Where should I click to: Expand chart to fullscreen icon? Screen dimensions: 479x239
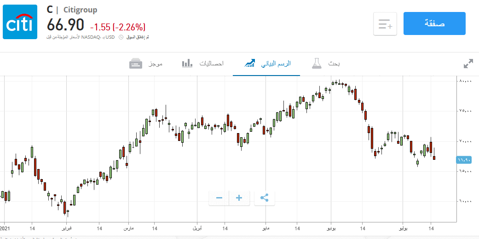468,64
